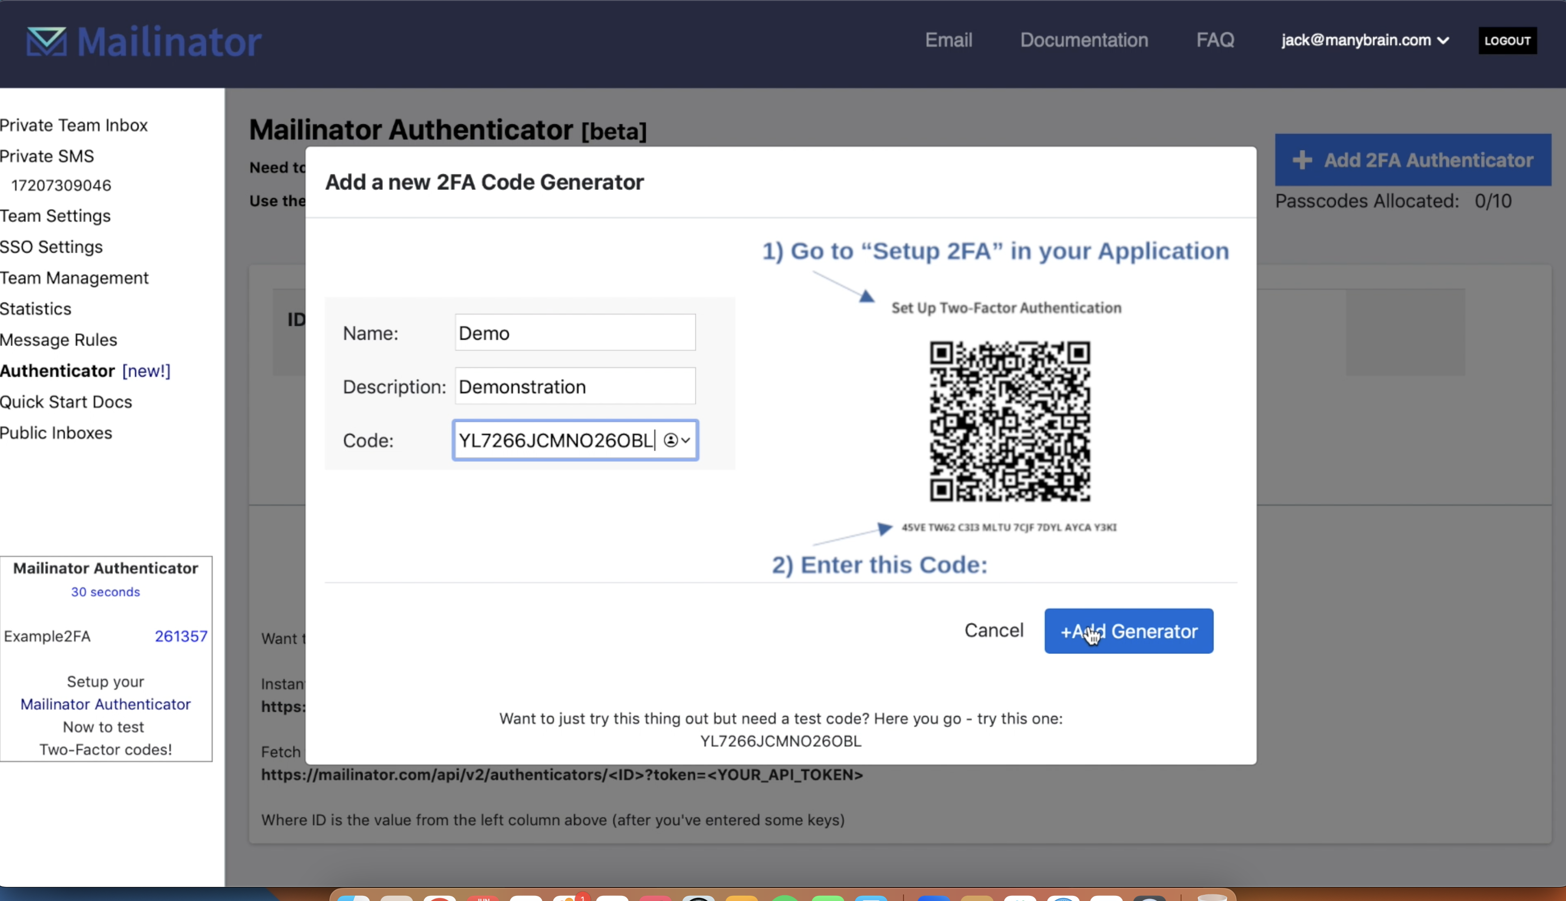The image size is (1566, 901).
Task: Open Private Team Inbox in sidebar
Action: click(x=74, y=125)
